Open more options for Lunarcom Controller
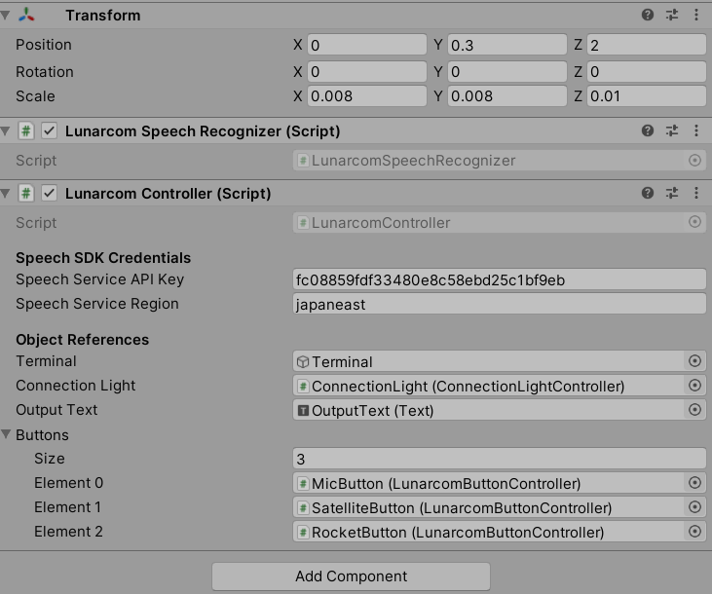The height and width of the screenshot is (594, 712). click(696, 193)
